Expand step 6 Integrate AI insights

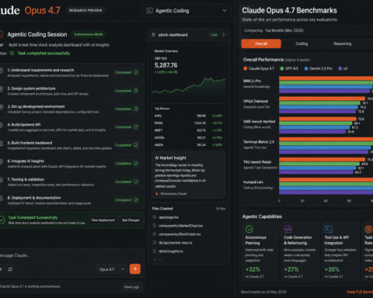click(x=71, y=164)
